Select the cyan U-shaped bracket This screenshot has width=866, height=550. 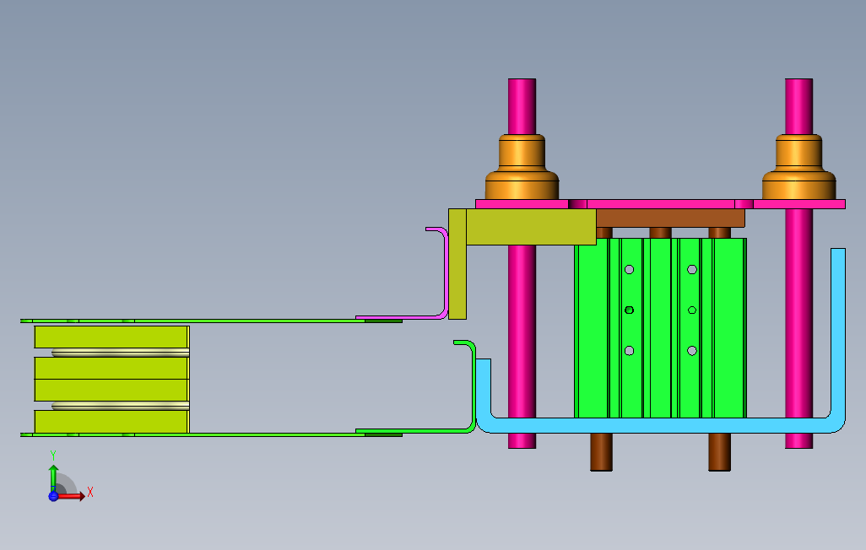pos(661,425)
